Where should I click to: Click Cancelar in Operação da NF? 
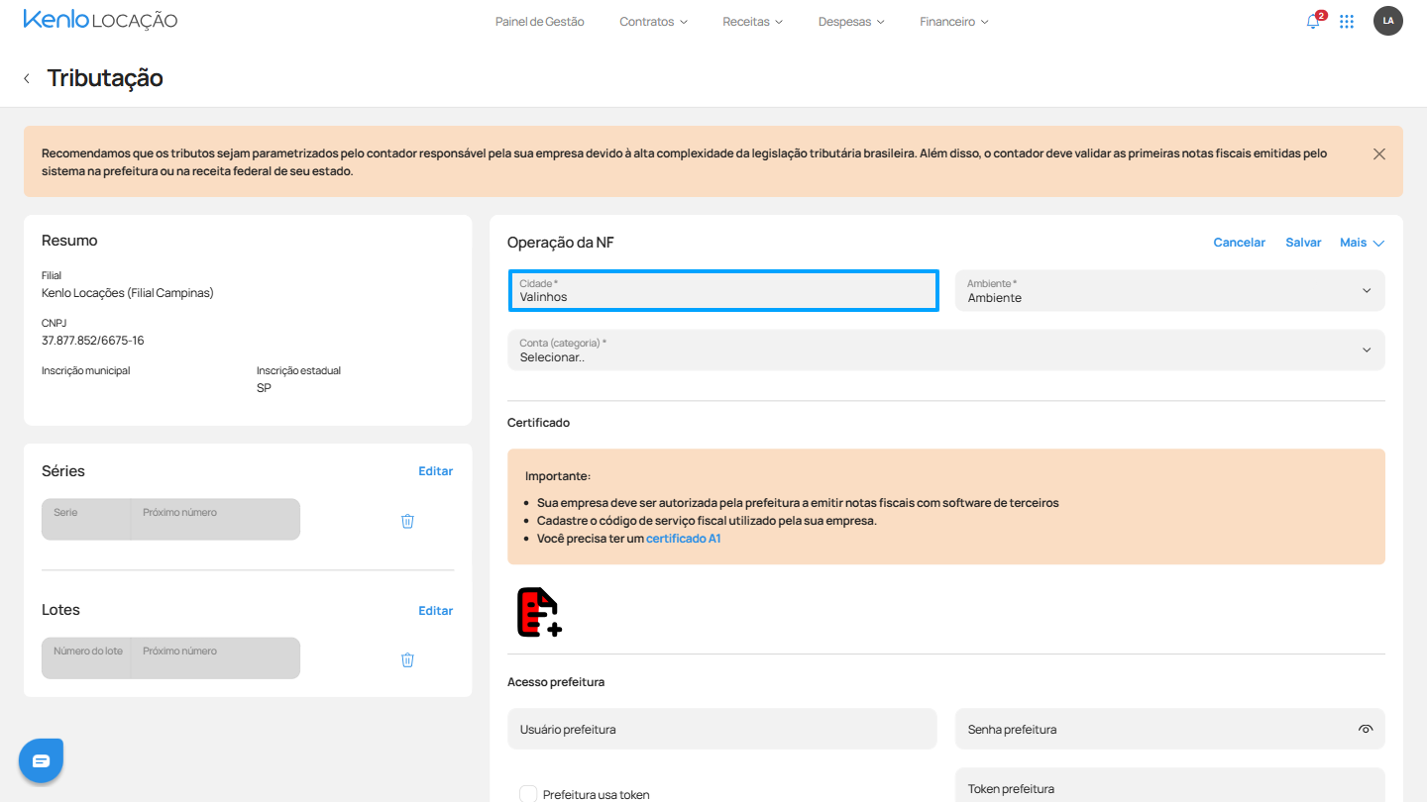[1239, 243]
